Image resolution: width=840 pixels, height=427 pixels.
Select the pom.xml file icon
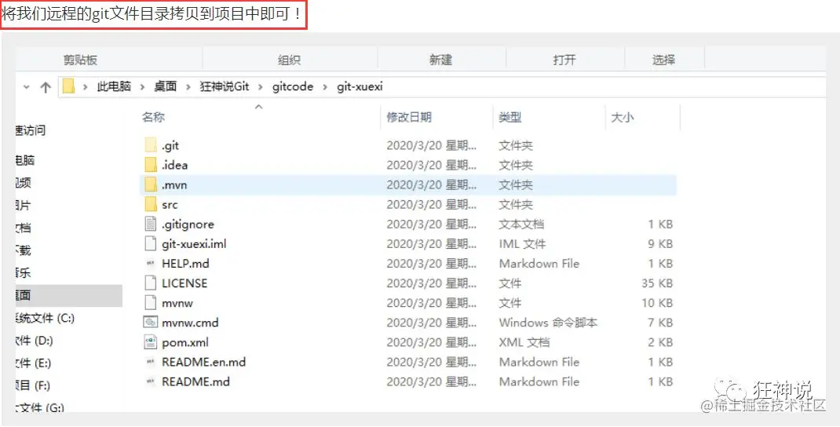pos(151,342)
